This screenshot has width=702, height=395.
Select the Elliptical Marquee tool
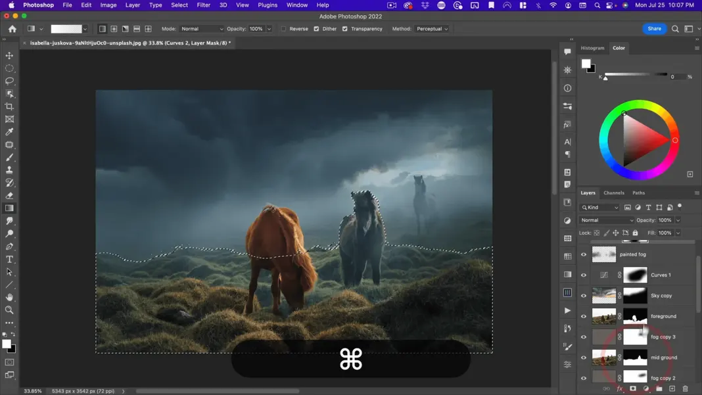pyautogui.click(x=9, y=68)
